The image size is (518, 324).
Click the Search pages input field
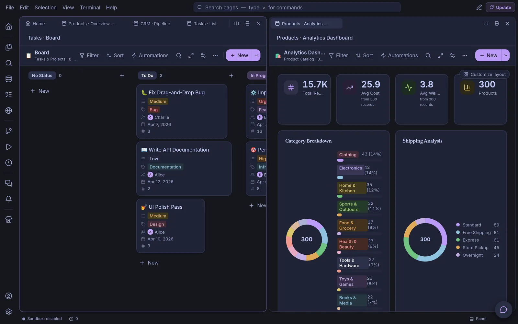297,7
